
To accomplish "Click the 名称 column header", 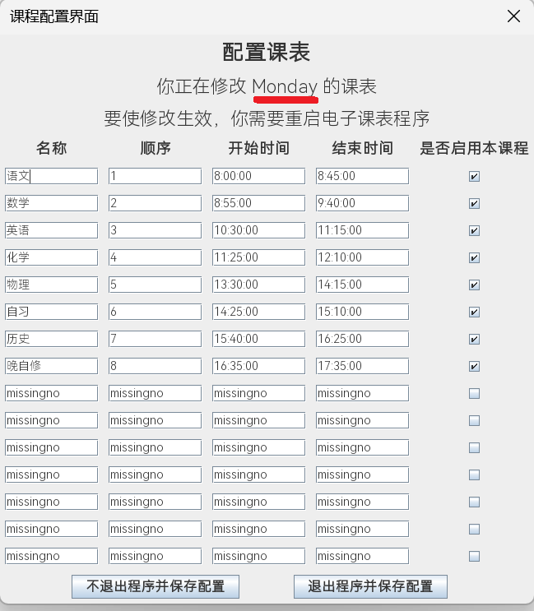I will tap(52, 148).
